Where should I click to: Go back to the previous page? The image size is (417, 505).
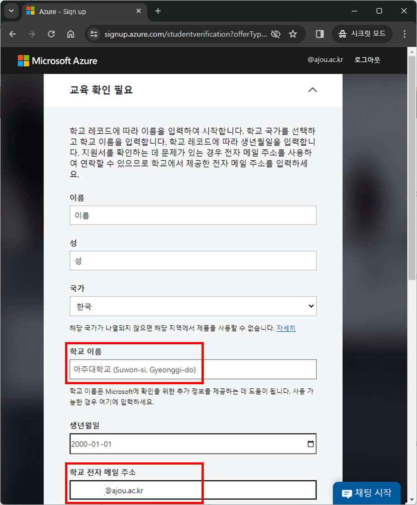(x=13, y=34)
